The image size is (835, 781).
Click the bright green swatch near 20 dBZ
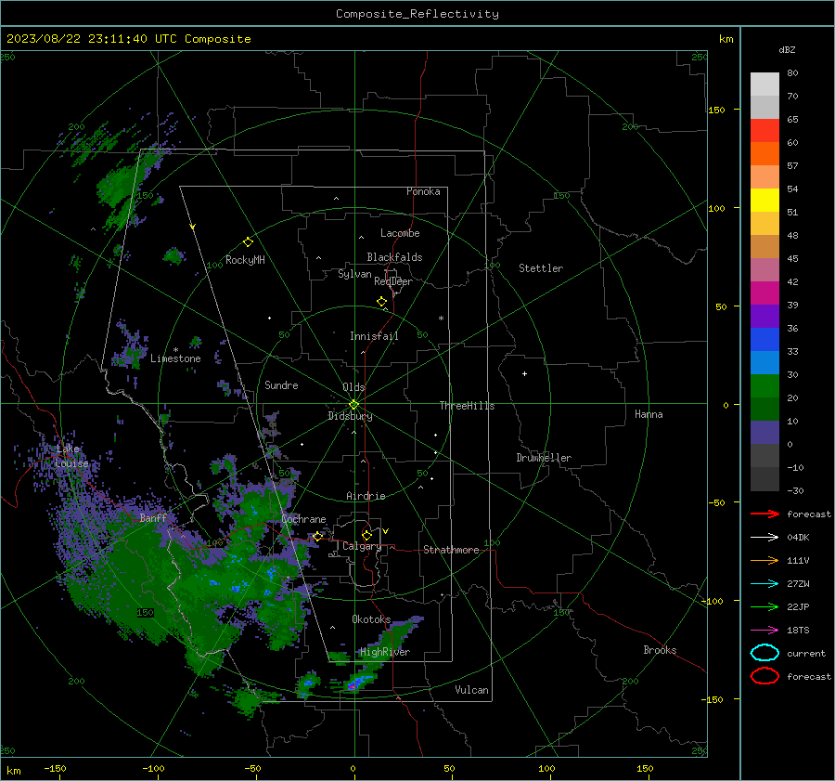764,386
